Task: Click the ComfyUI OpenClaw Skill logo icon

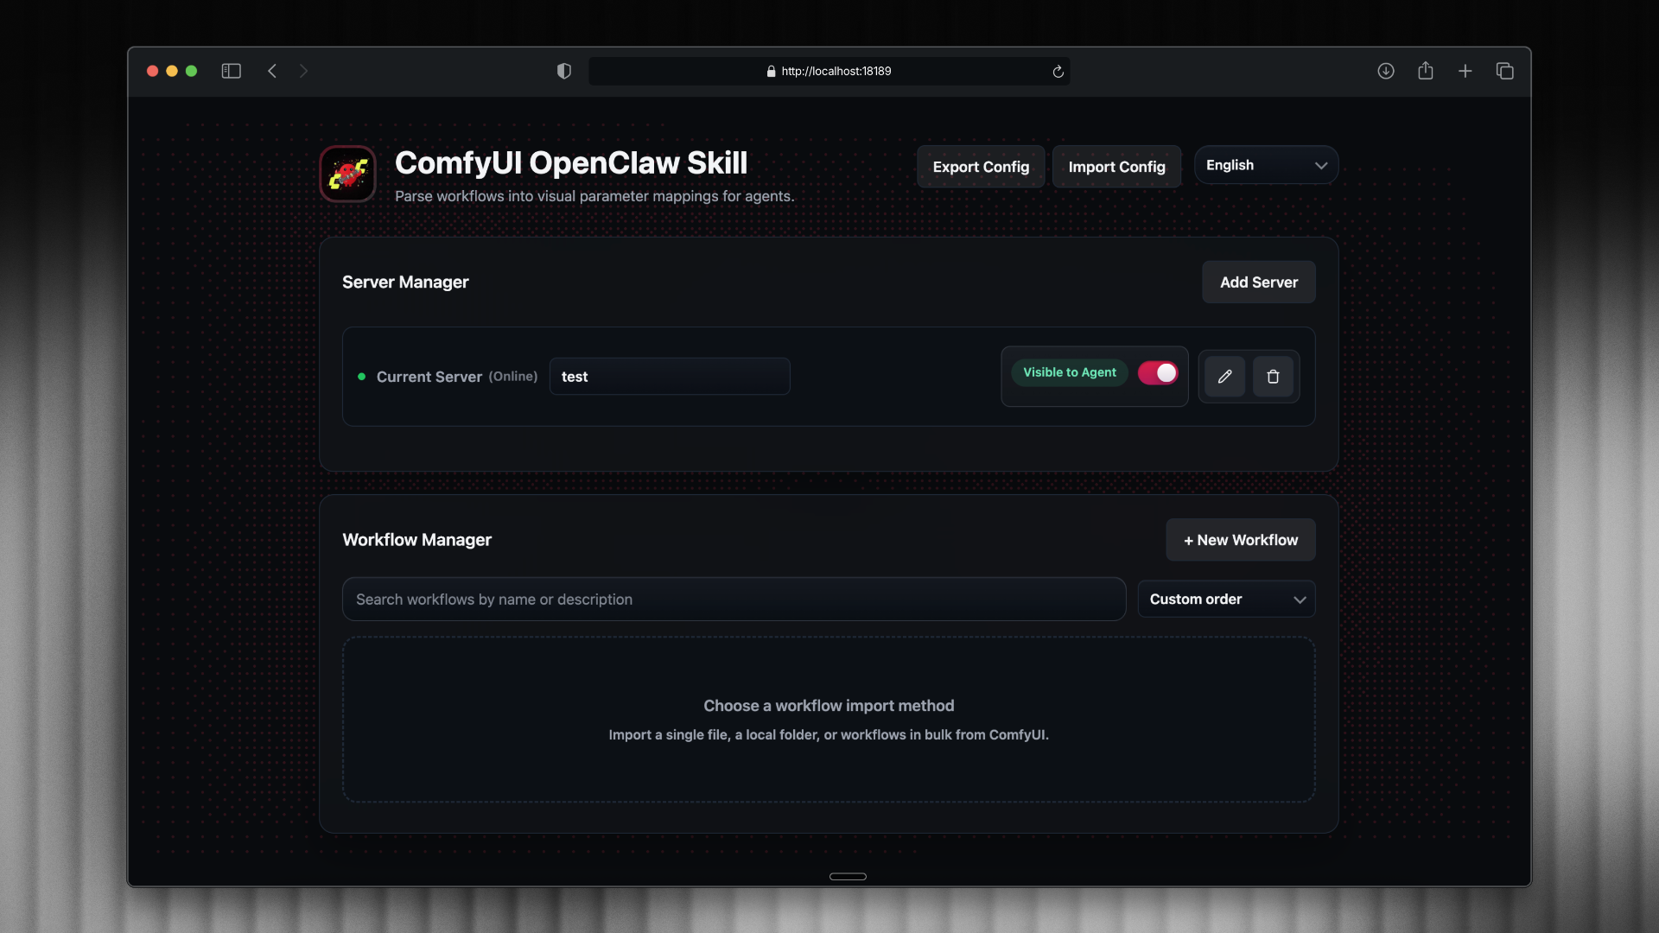Action: 347,174
